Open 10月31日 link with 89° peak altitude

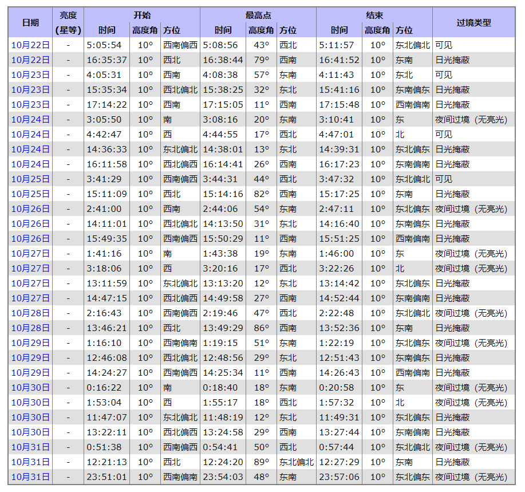click(30, 462)
